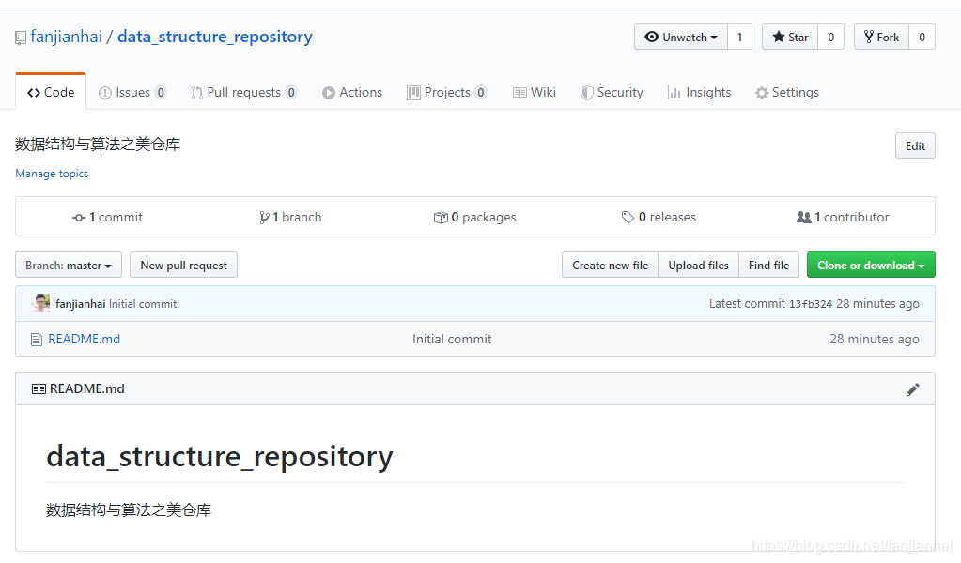
Task: Expand the Branch: master selector
Action: coord(69,265)
